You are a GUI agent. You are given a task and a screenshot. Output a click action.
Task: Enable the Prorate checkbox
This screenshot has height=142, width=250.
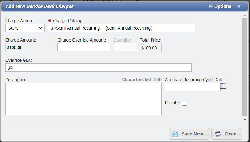(184, 103)
